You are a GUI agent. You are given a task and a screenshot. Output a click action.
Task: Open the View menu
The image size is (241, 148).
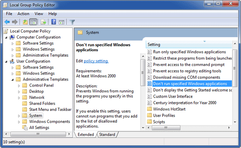coord(39,14)
